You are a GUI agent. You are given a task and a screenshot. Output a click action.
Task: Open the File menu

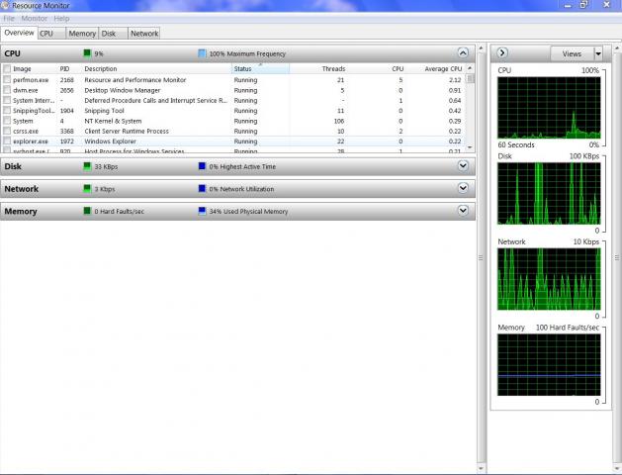[9, 18]
